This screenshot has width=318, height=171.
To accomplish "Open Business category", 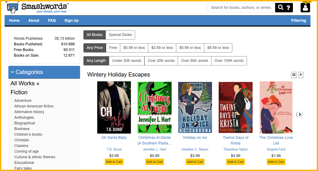I will pyautogui.click(x=22, y=129).
